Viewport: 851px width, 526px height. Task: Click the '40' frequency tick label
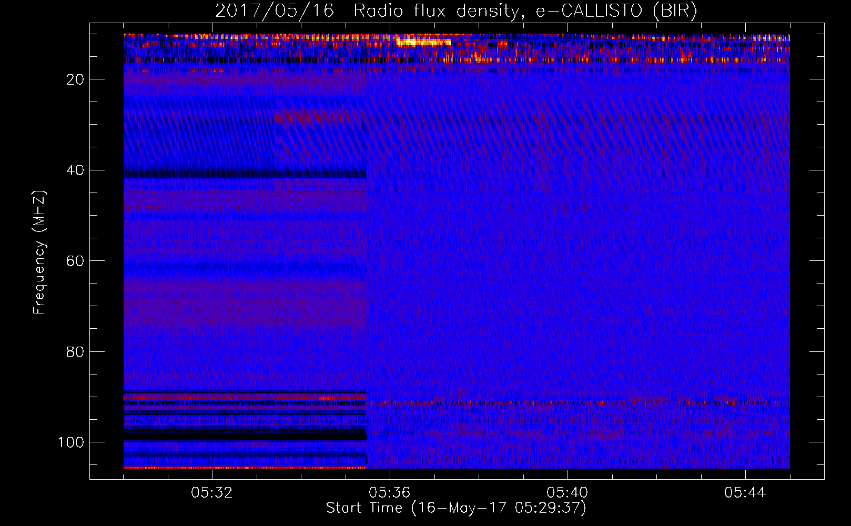point(76,170)
